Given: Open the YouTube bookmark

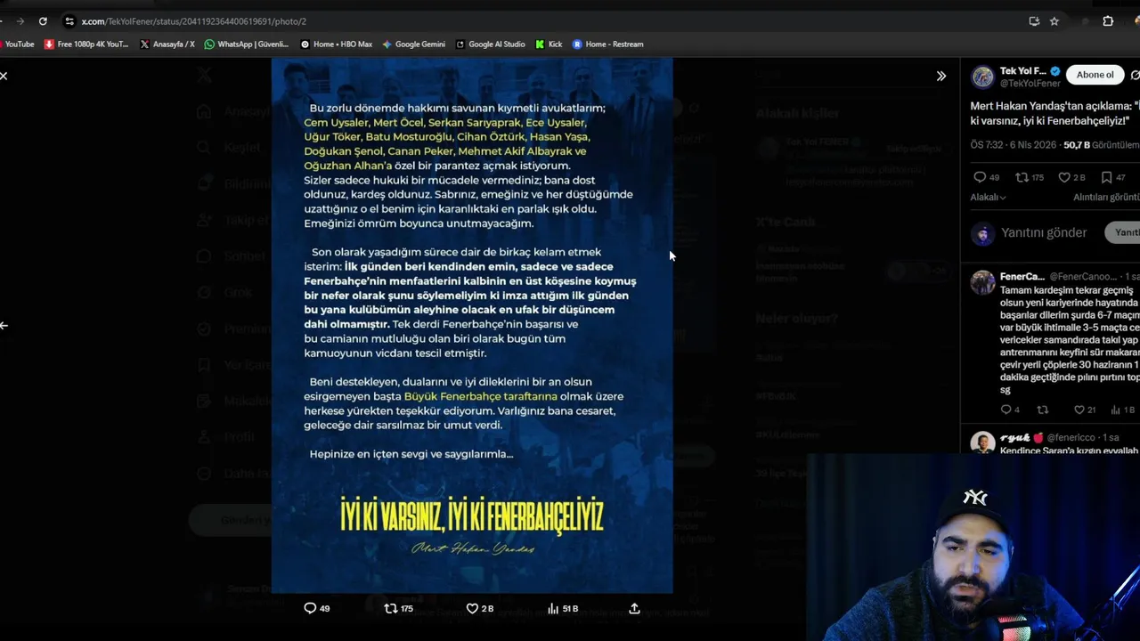Looking at the screenshot, I should coord(17,44).
